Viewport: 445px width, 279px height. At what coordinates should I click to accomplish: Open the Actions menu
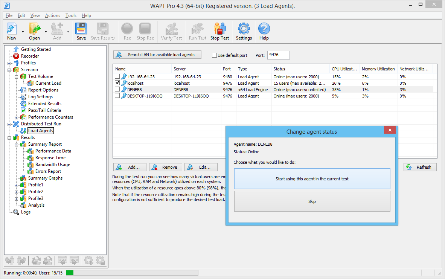tap(52, 15)
